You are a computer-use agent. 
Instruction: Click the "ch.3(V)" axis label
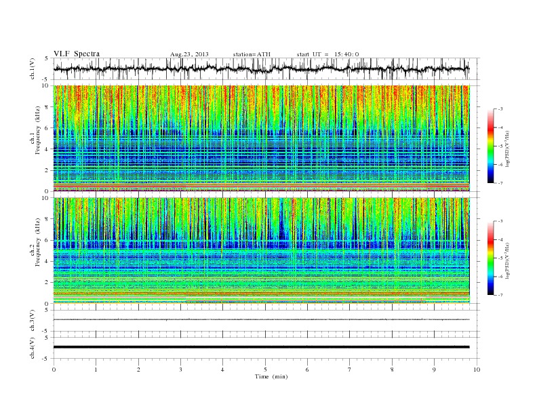tap(32, 321)
